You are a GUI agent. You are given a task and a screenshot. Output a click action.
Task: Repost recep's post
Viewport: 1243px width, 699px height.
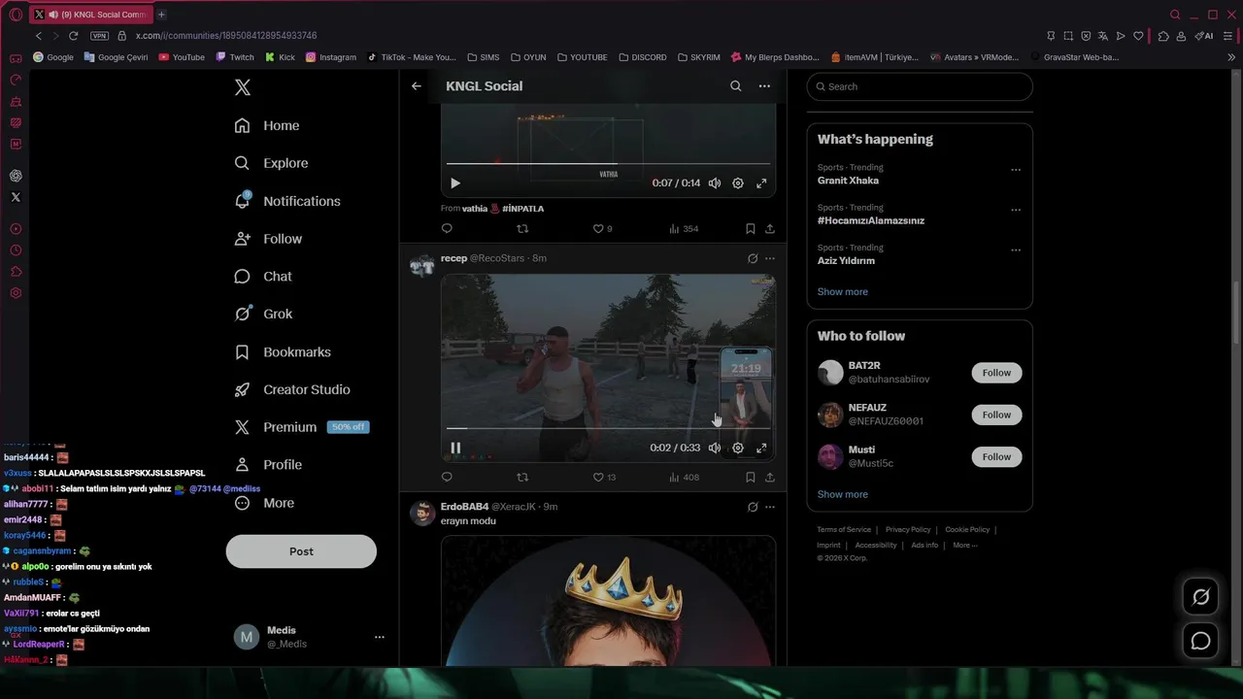pos(522,477)
